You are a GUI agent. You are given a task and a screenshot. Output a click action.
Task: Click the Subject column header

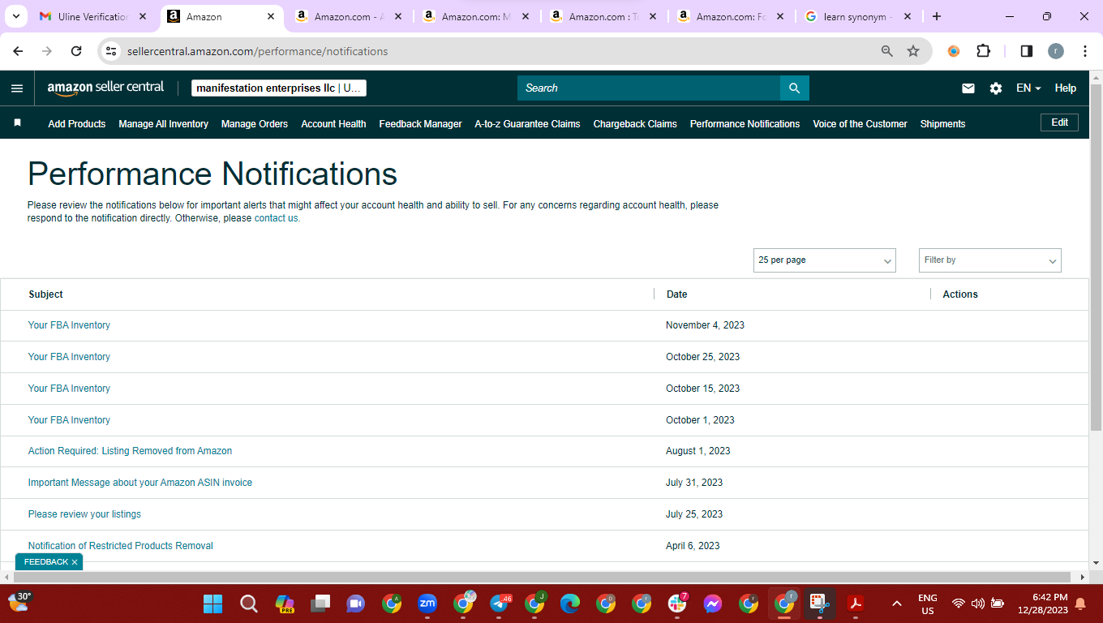click(x=45, y=294)
